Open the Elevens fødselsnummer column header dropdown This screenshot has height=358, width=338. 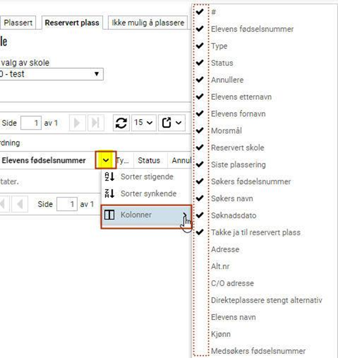coord(106,160)
